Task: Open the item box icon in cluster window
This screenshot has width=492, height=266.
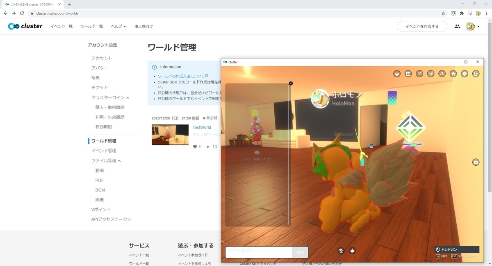Action: tap(397, 74)
